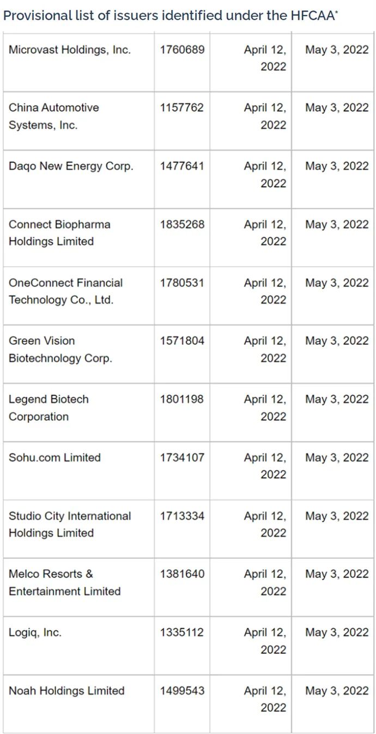Select the Sohu.com Limited row name

(54, 458)
